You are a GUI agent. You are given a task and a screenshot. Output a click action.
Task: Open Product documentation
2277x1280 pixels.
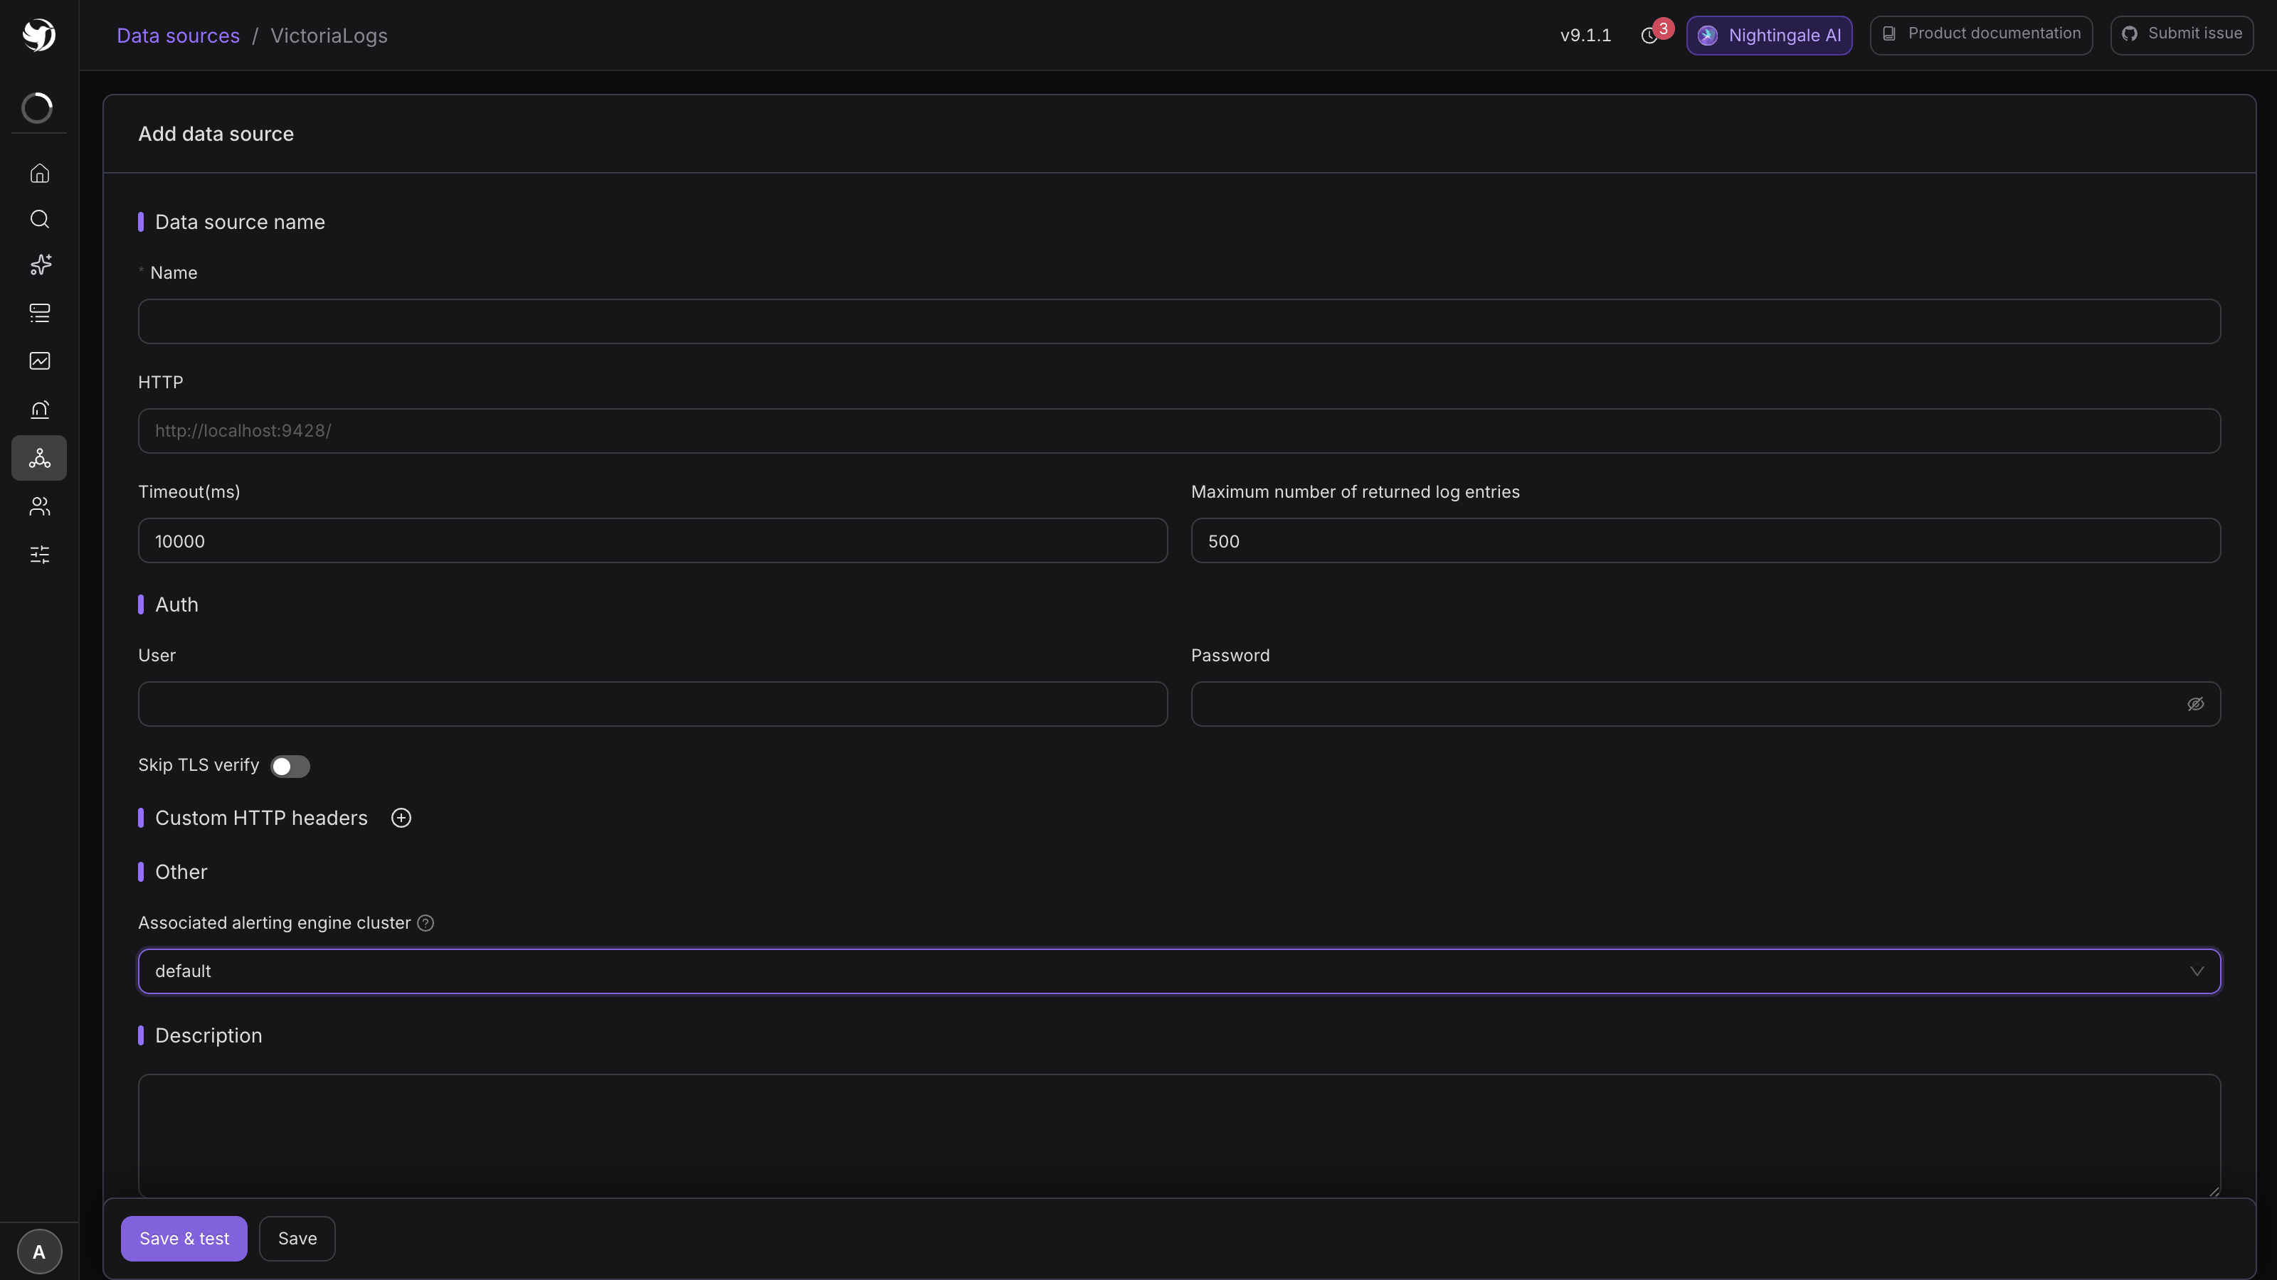[x=1981, y=34]
